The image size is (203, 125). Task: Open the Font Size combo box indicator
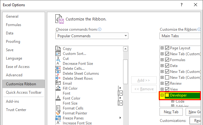click(x=120, y=103)
